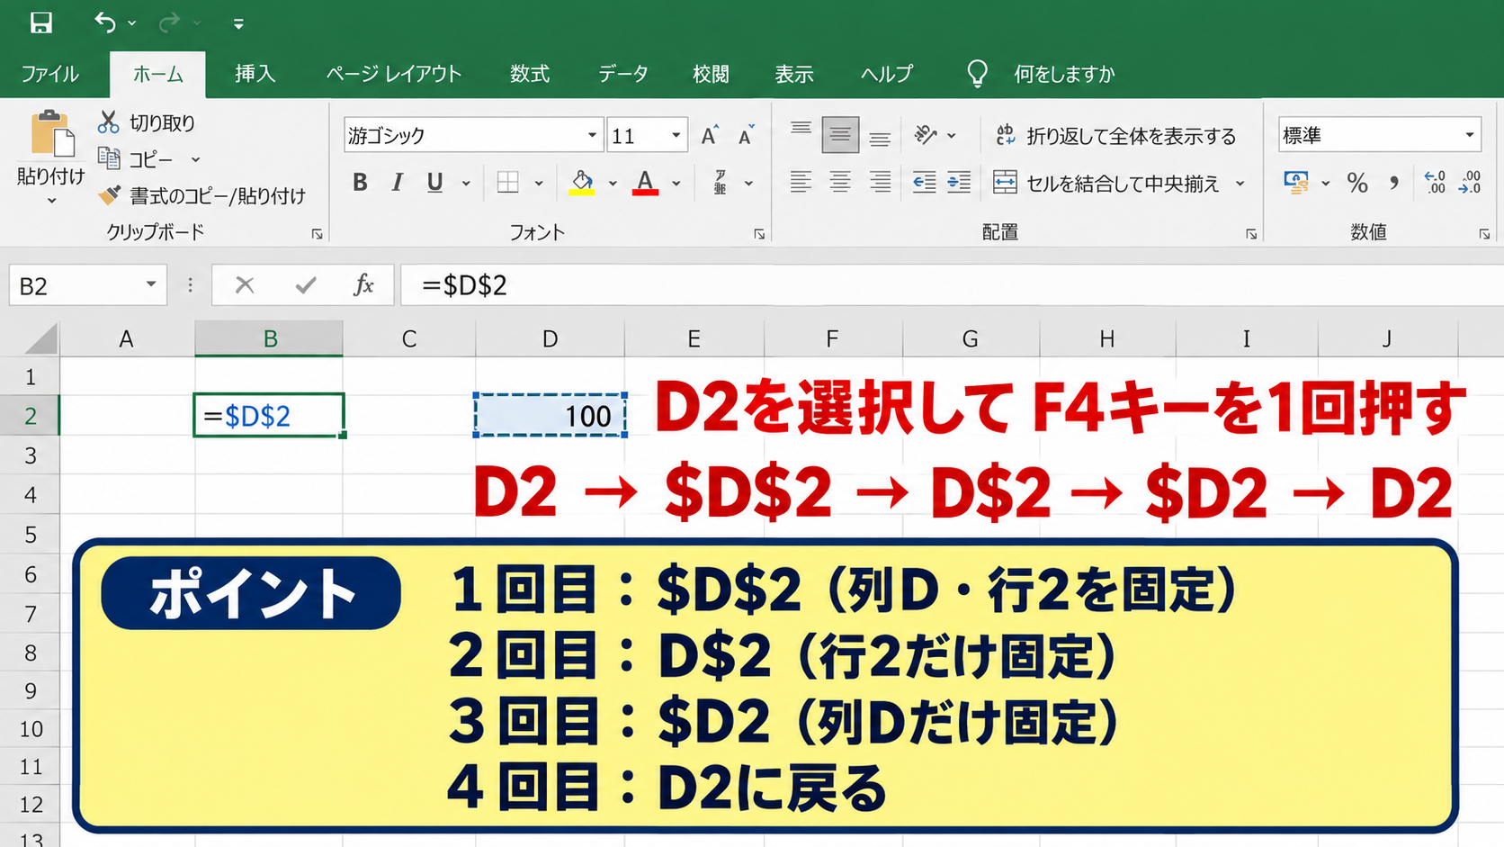Image resolution: width=1504 pixels, height=847 pixels.
Task: Click the Cut (切り取り) scissors icon
Action: coord(109,122)
